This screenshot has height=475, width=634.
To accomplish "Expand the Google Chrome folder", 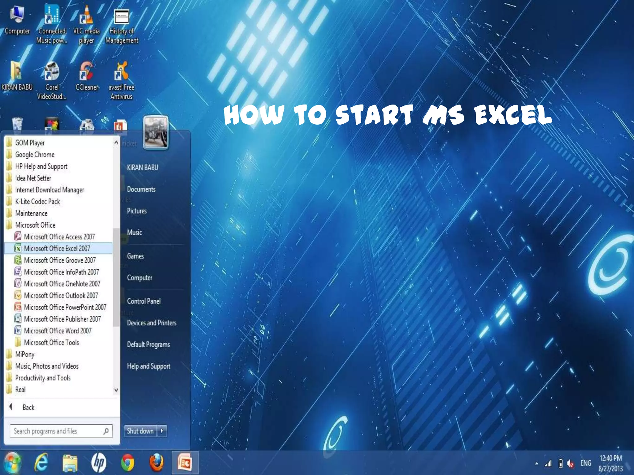I will tap(59, 154).
